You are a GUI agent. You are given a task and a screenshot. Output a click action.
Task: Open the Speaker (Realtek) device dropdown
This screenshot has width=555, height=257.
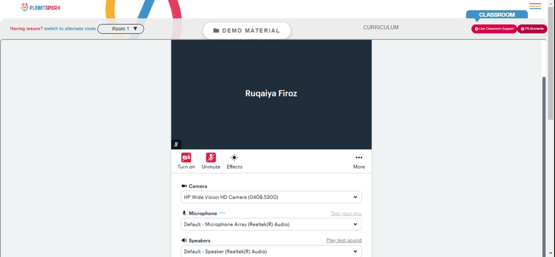(x=271, y=251)
